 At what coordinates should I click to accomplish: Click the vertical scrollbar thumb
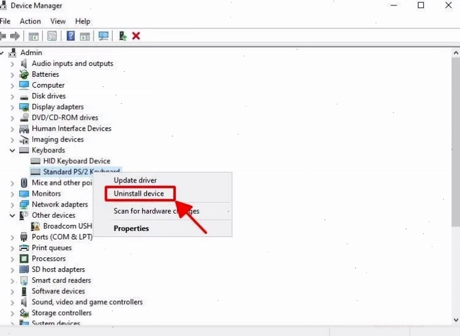(x=456, y=142)
